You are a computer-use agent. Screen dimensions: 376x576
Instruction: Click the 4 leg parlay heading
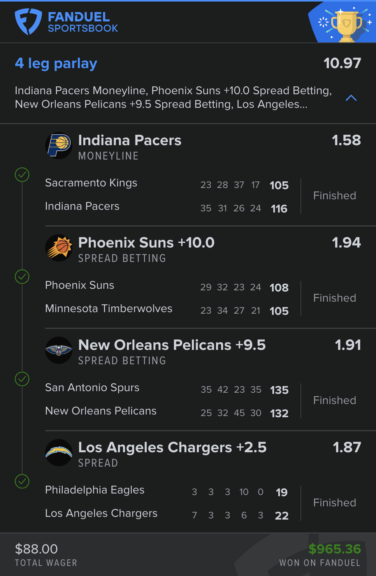click(56, 63)
